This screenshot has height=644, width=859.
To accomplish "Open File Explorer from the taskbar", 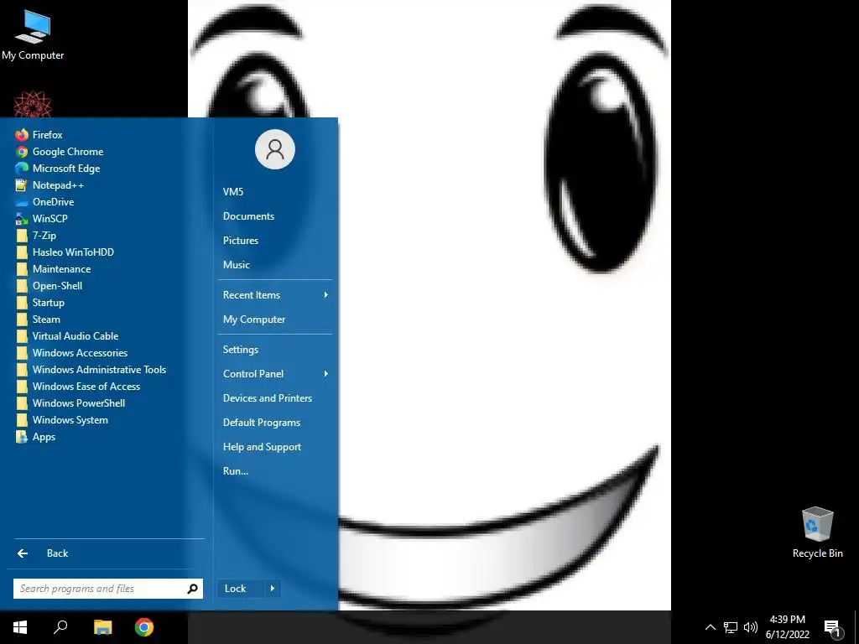I will point(102,627).
